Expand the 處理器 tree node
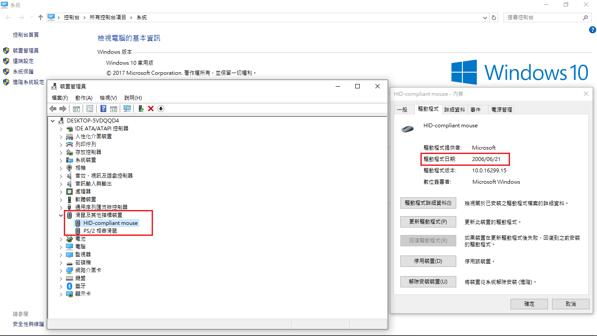 61,192
